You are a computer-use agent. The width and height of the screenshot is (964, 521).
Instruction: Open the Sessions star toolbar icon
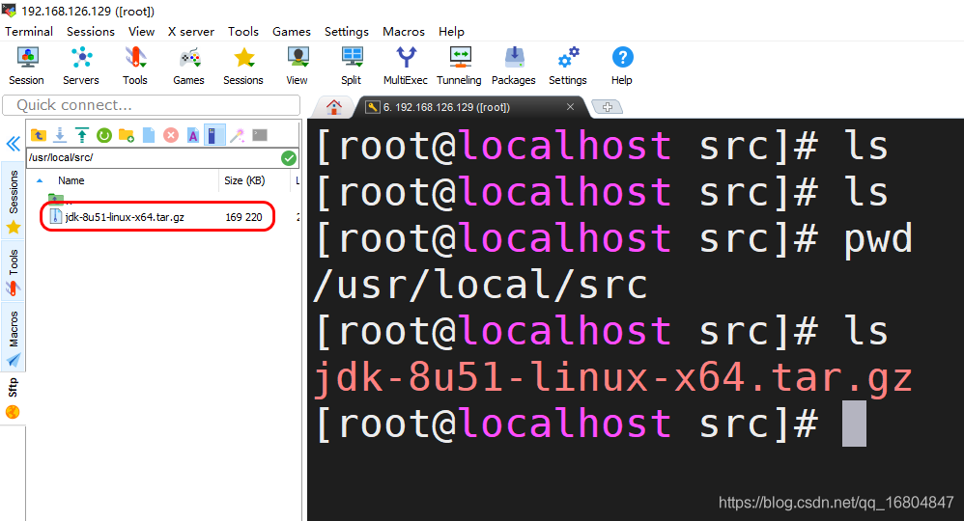(243, 66)
